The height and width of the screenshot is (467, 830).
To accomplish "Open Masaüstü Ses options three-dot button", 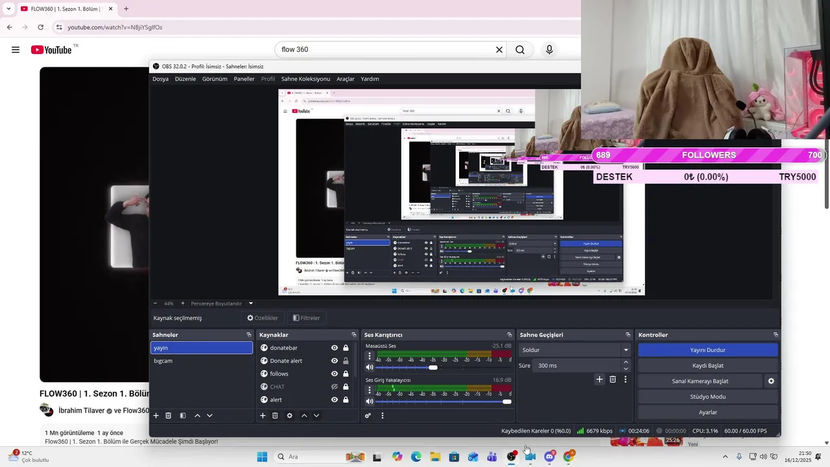I will 370,356.
